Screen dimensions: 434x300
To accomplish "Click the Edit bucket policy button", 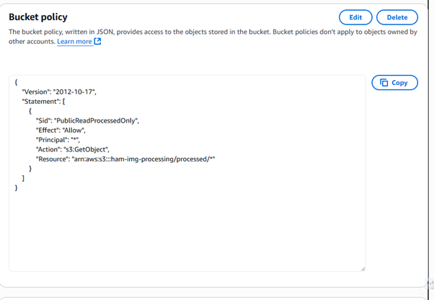I will 355,17.
